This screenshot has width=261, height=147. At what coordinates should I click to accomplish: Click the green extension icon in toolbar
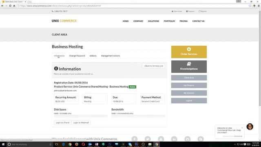[254, 6]
